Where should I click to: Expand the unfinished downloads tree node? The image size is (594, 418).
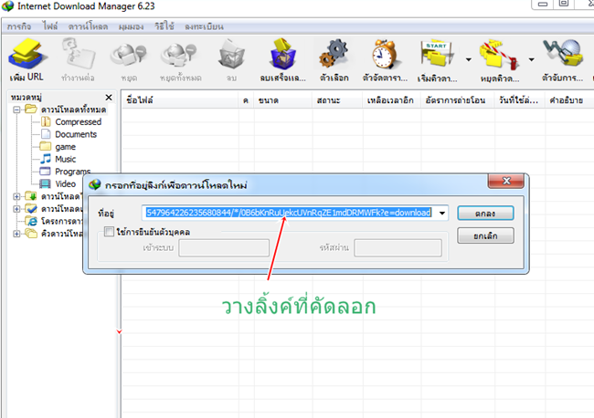[x=16, y=196]
